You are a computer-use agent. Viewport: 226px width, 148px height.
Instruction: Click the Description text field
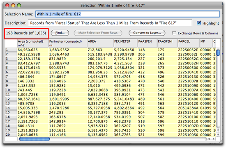point(110,23)
